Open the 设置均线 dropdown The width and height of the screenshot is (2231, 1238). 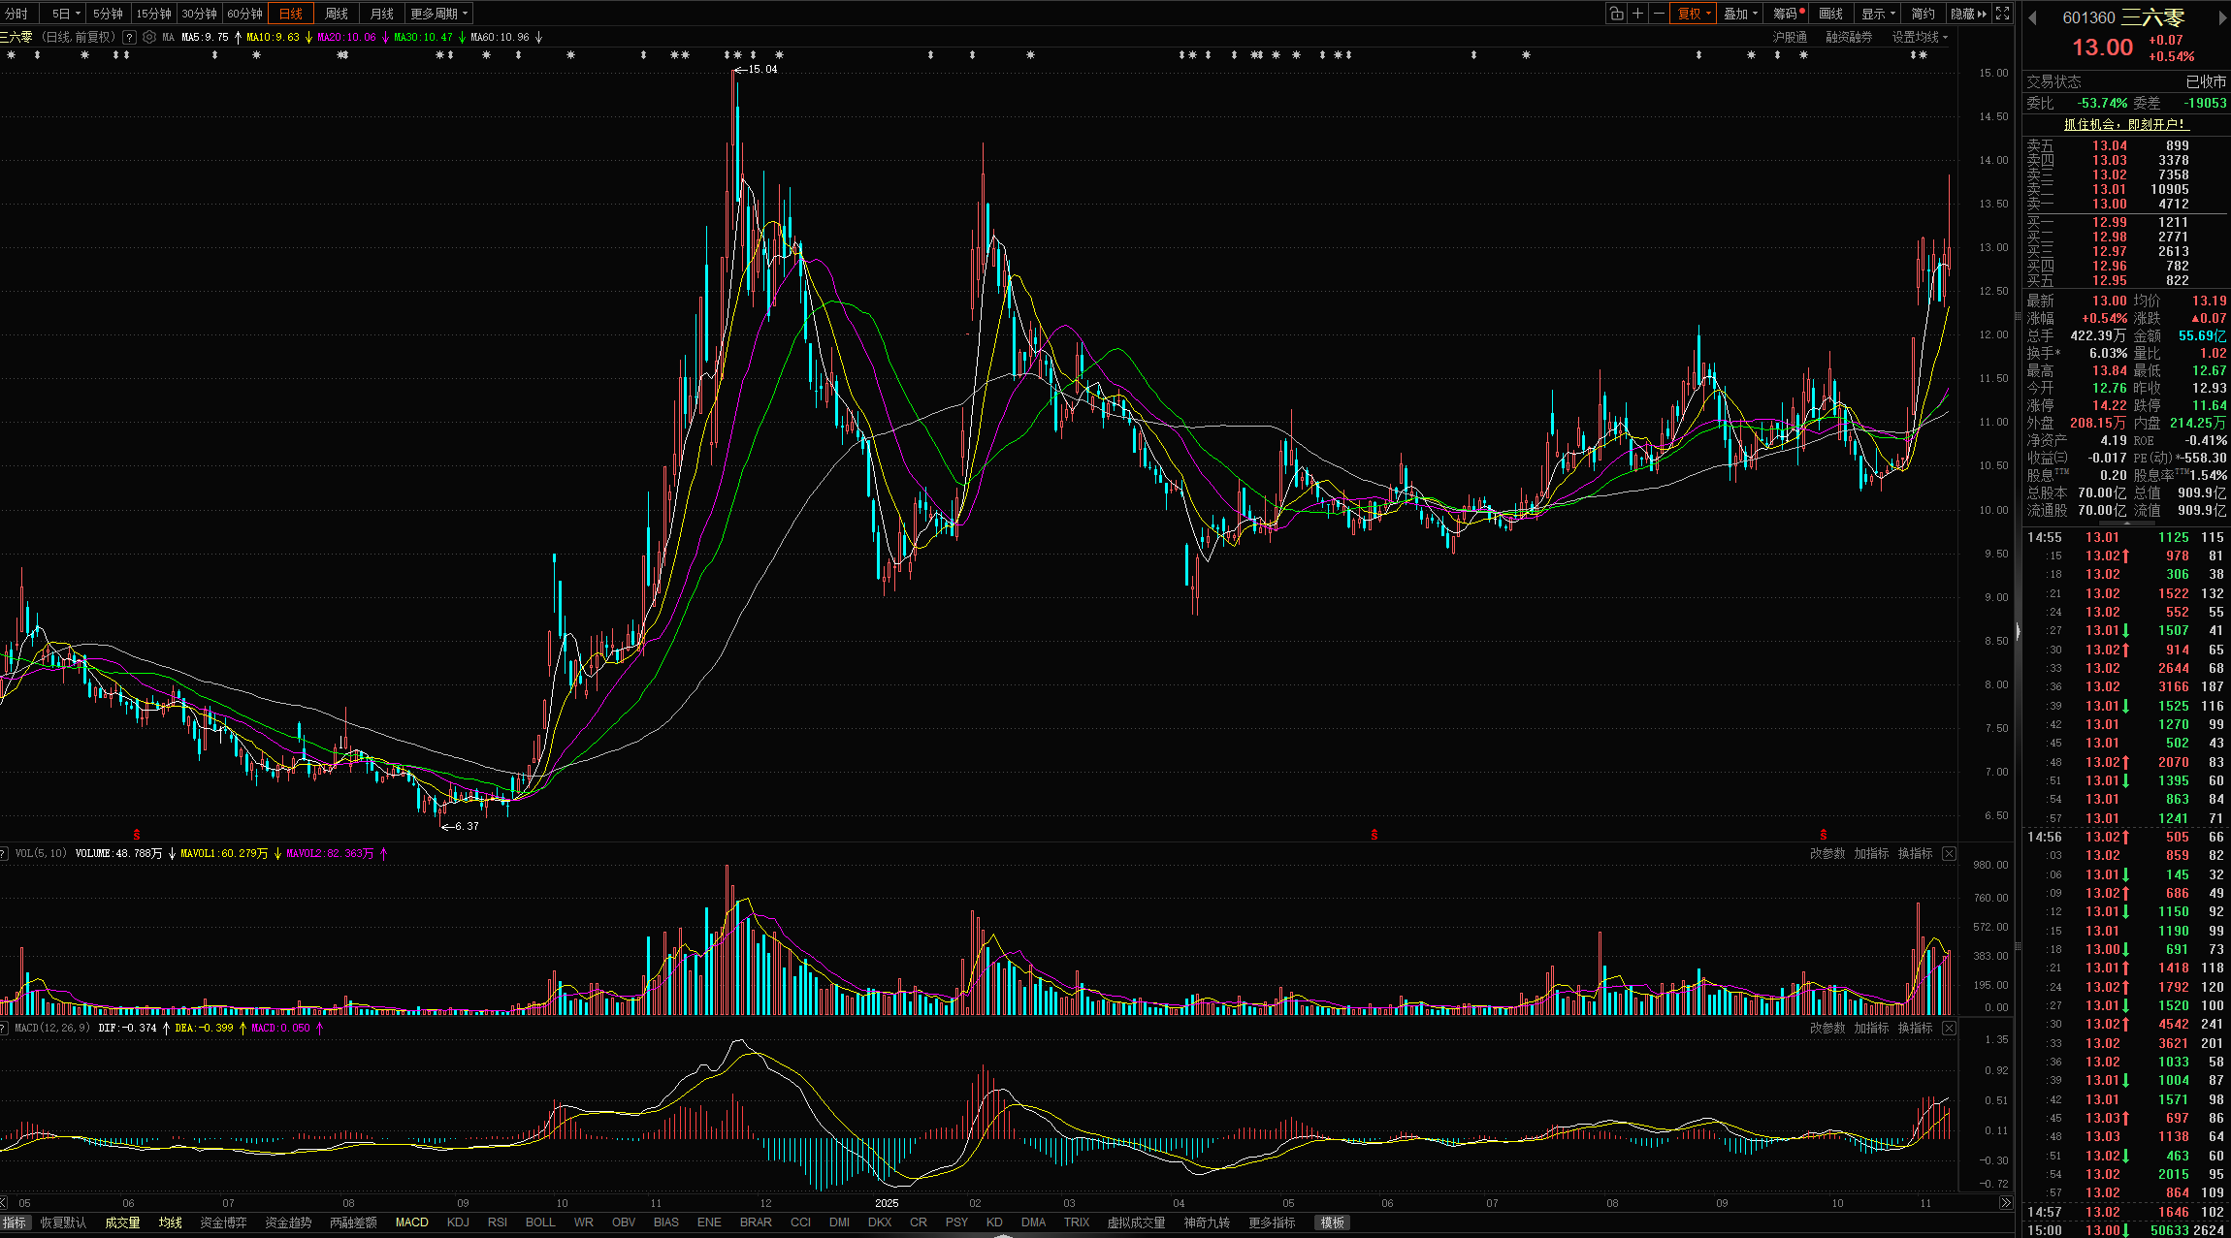(x=1919, y=37)
